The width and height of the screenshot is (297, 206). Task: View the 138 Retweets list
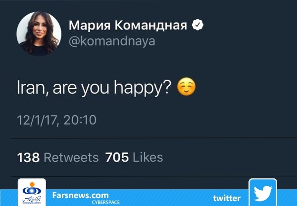click(58, 158)
